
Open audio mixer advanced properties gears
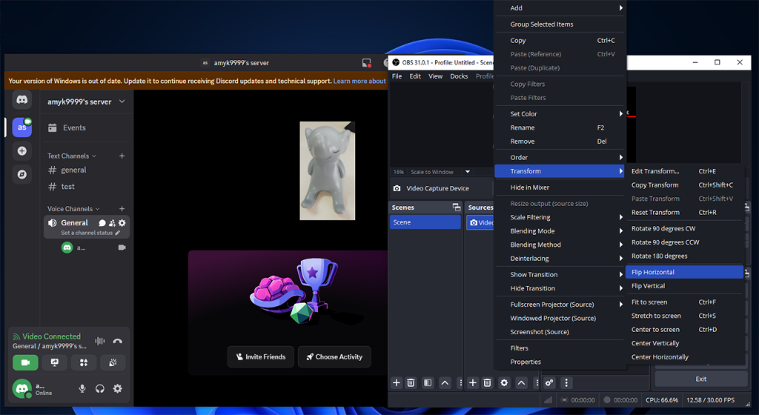[x=549, y=382]
